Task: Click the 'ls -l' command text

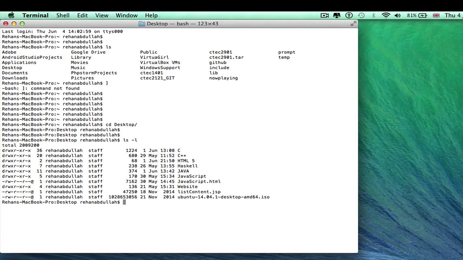Action: [x=130, y=140]
